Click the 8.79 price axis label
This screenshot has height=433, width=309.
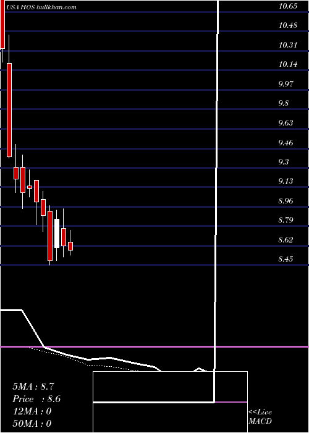[286, 220]
